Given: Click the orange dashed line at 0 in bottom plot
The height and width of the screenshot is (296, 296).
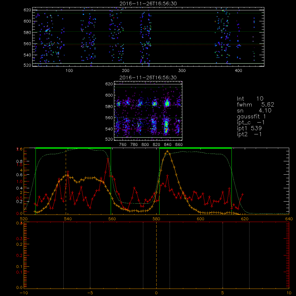Looking at the screenshot, I should pyautogui.click(x=157, y=255).
